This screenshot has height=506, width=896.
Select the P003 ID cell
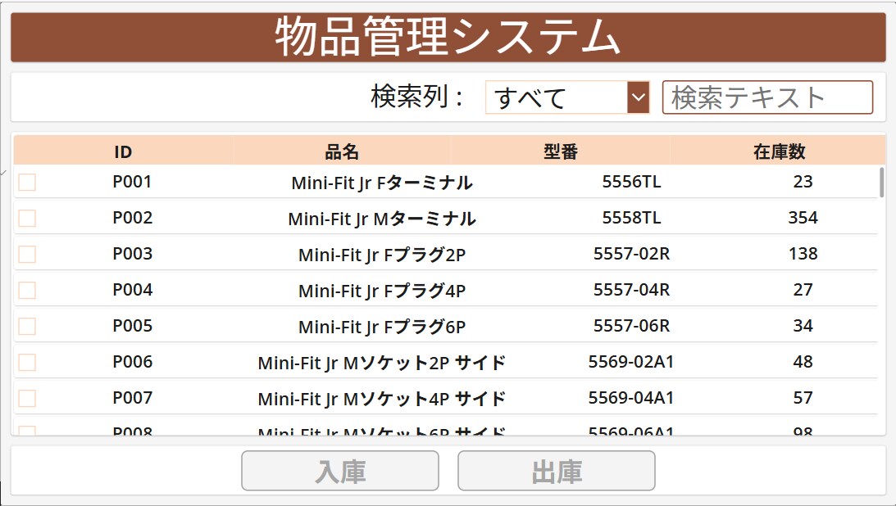[x=132, y=253]
